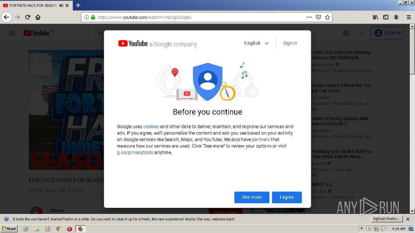415x233 pixels.
Task: Expand the English language dropdown
Action: coord(256,43)
